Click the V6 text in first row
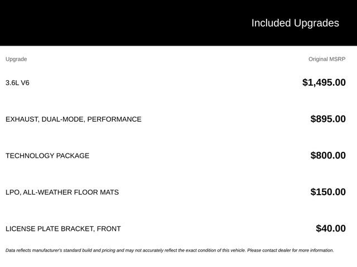This screenshot has width=357, height=267. tap(25, 83)
